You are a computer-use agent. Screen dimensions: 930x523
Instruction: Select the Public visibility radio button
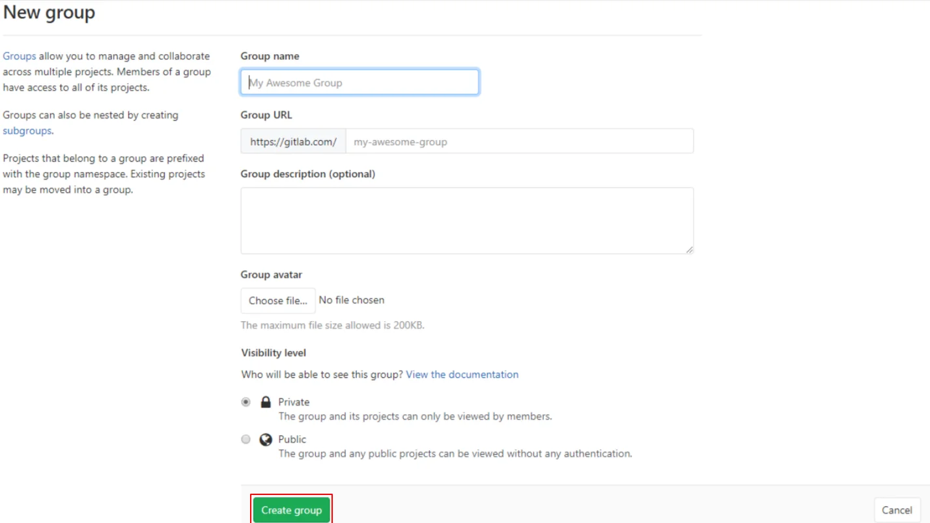point(246,439)
